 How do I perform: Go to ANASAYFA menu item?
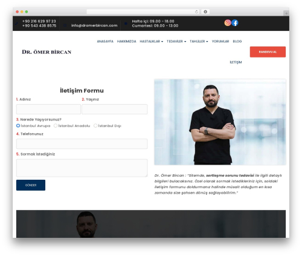105,41
